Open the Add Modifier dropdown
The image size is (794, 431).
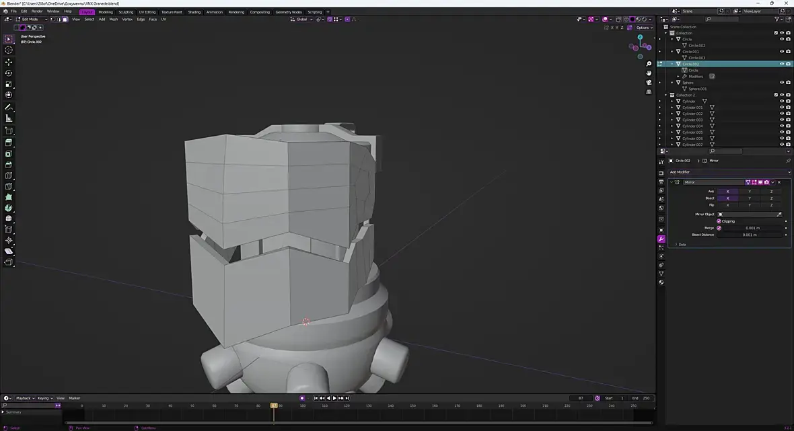729,172
